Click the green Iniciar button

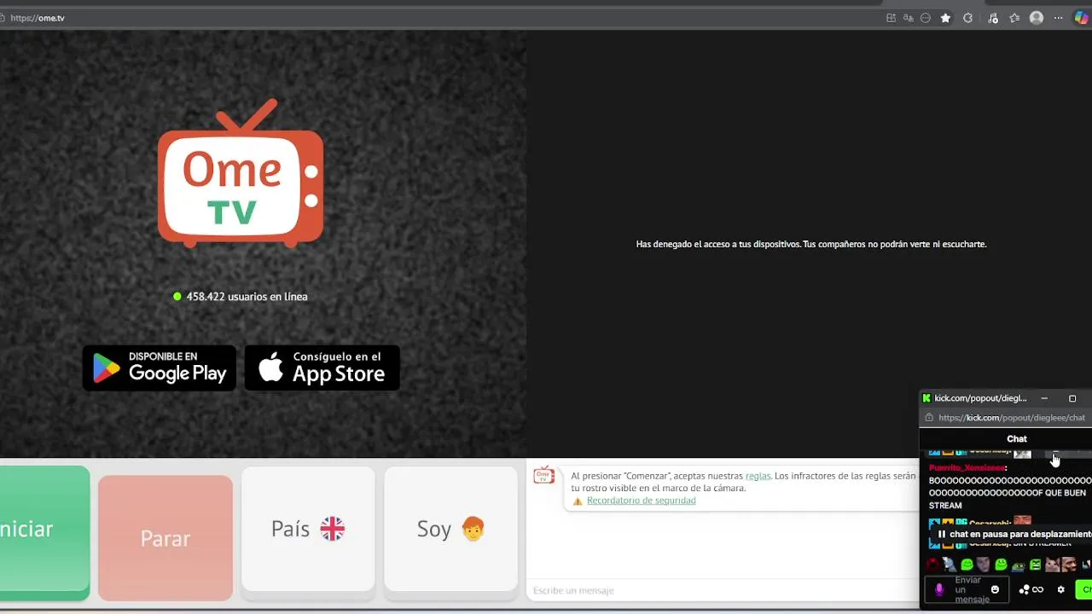coord(44,529)
